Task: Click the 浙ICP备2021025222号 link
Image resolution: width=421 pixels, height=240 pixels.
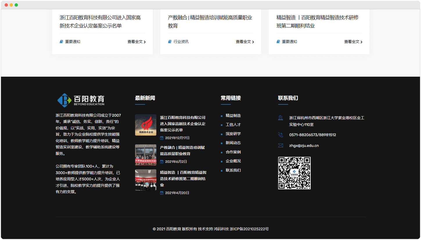Action: tap(249, 229)
